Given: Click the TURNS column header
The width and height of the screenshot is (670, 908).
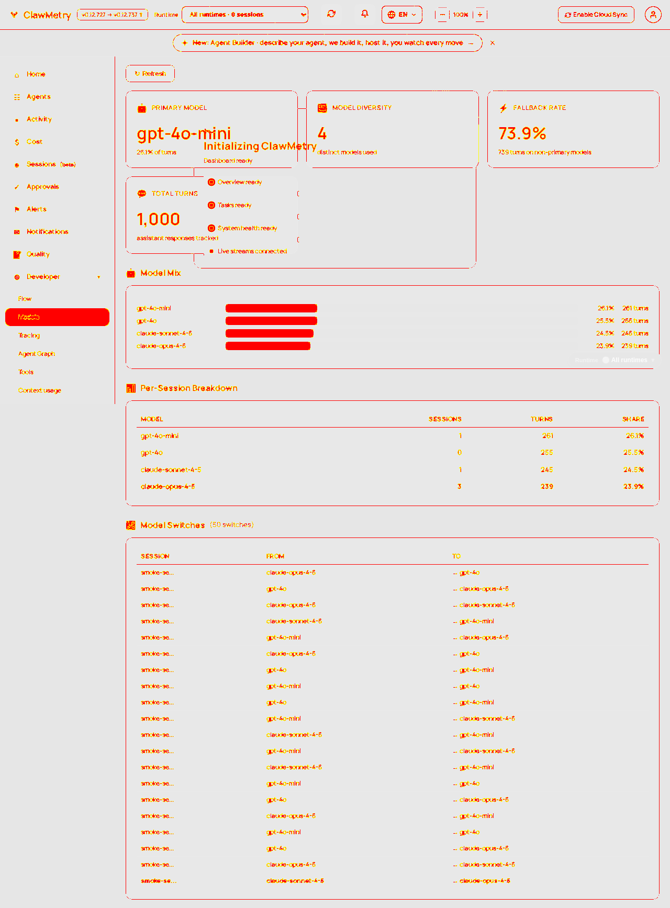Looking at the screenshot, I should [x=542, y=419].
